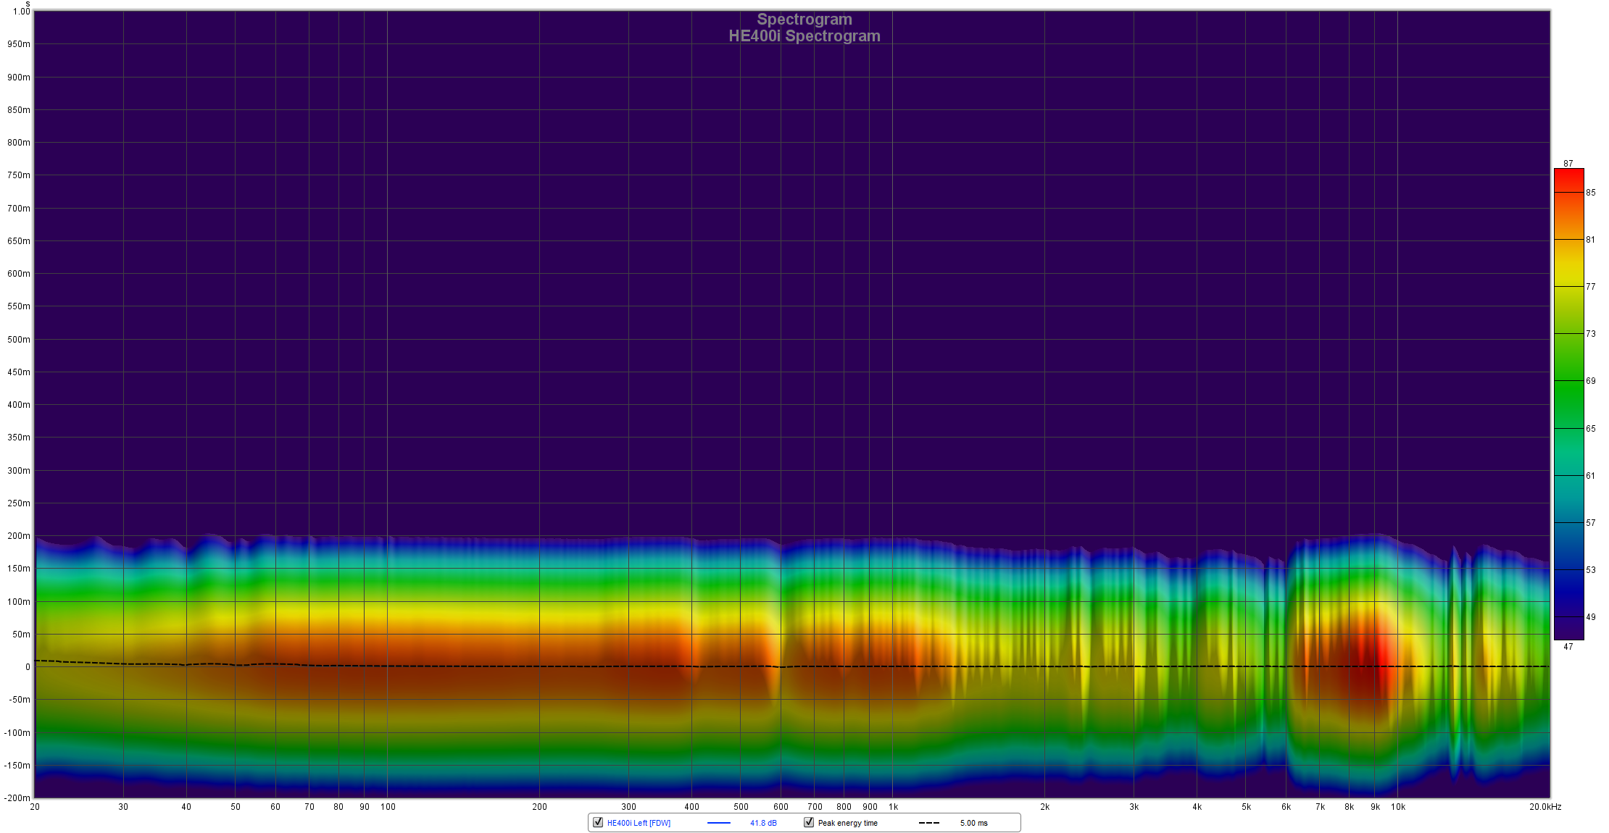Click the -200m label on time axis
Viewport: 1609px width, 833px height.
[x=17, y=798]
